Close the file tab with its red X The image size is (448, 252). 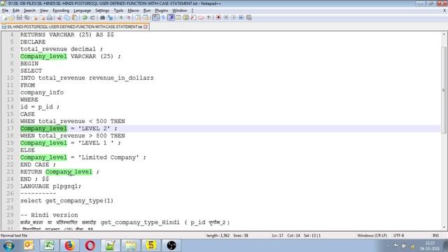(x=146, y=27)
